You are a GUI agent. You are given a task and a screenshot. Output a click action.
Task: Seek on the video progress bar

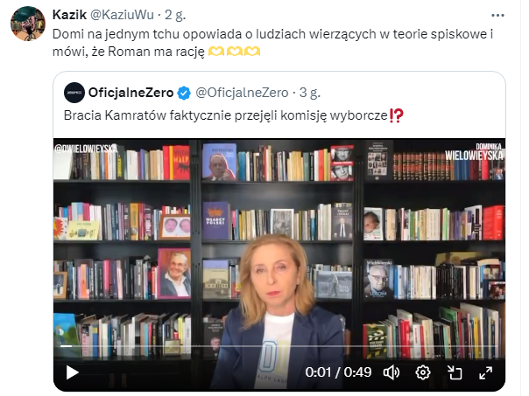[279, 346]
